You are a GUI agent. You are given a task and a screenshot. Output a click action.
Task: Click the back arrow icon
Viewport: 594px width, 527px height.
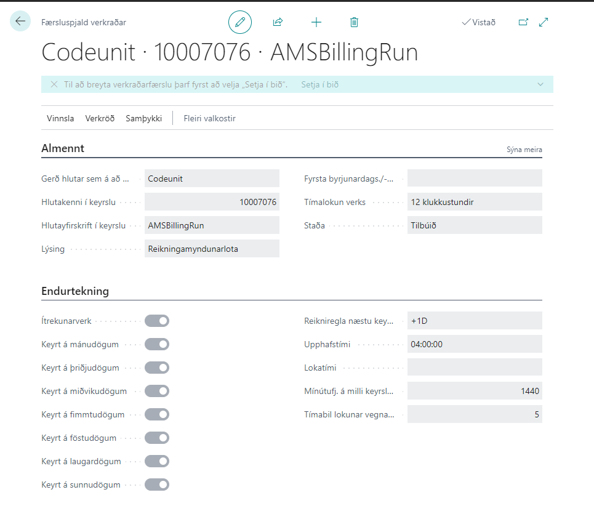tap(20, 22)
